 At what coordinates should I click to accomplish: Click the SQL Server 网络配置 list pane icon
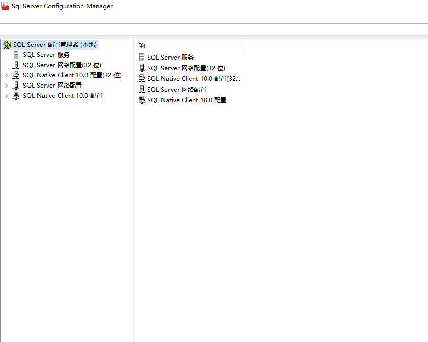[x=142, y=89]
